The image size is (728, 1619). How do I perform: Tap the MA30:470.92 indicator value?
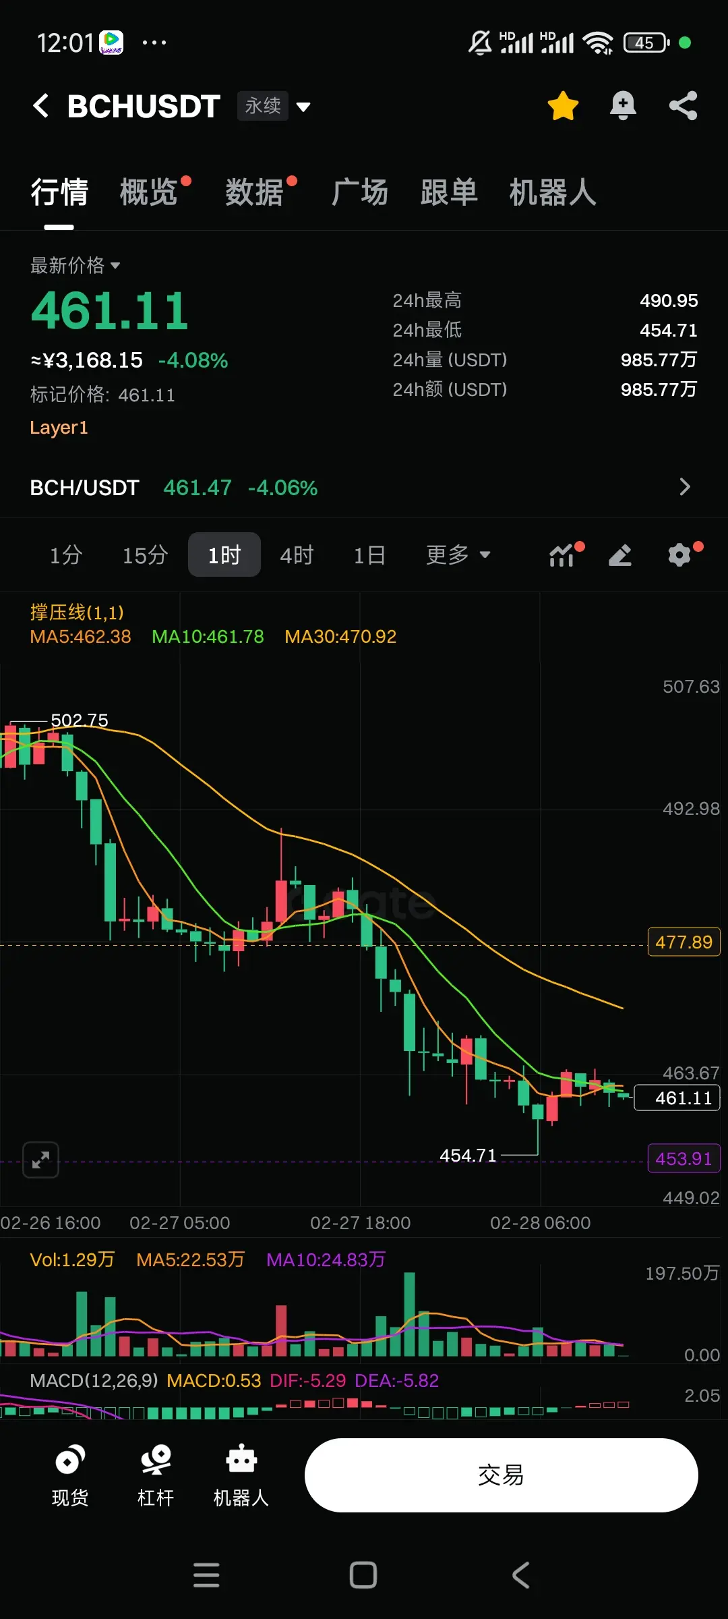click(340, 637)
